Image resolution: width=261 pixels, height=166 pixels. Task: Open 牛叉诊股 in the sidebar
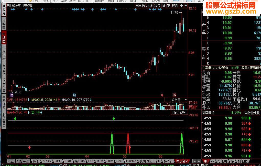click(4, 102)
